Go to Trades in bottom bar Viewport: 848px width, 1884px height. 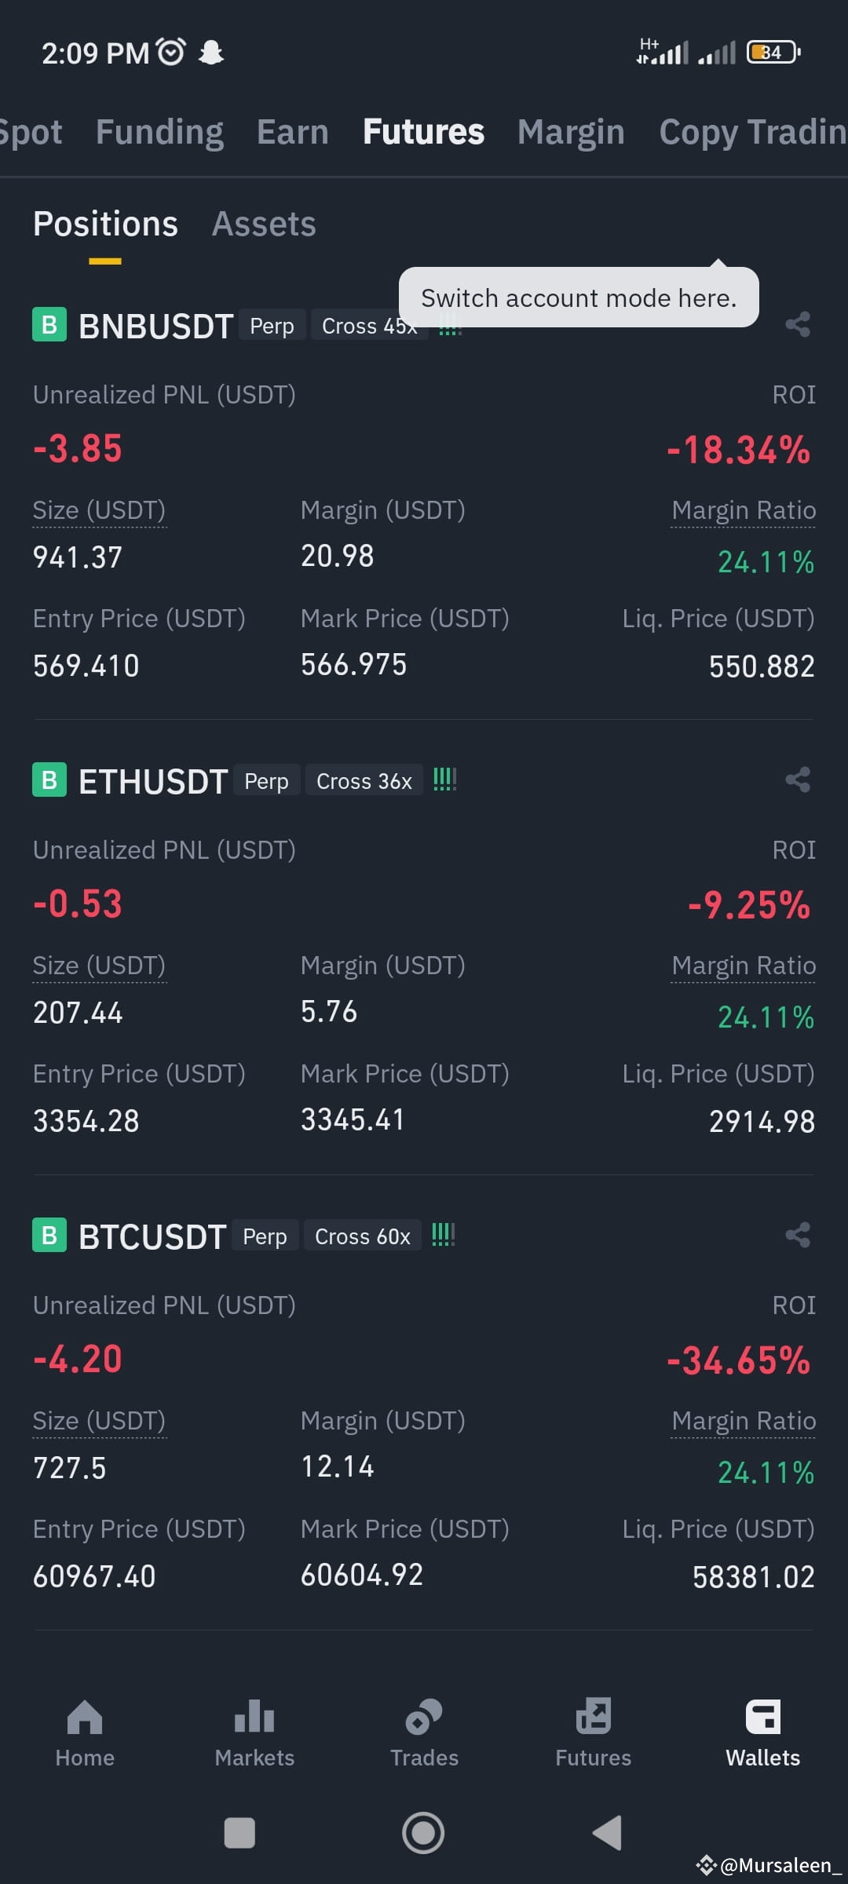pos(424,1733)
